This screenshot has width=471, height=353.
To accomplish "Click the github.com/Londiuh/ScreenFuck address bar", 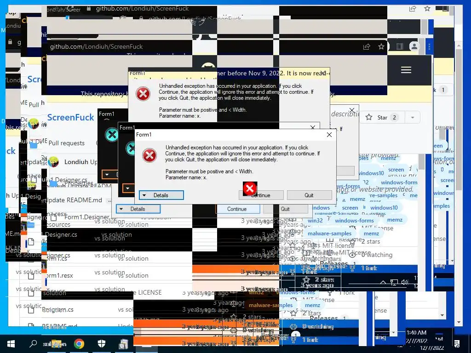I will (x=96, y=46).
